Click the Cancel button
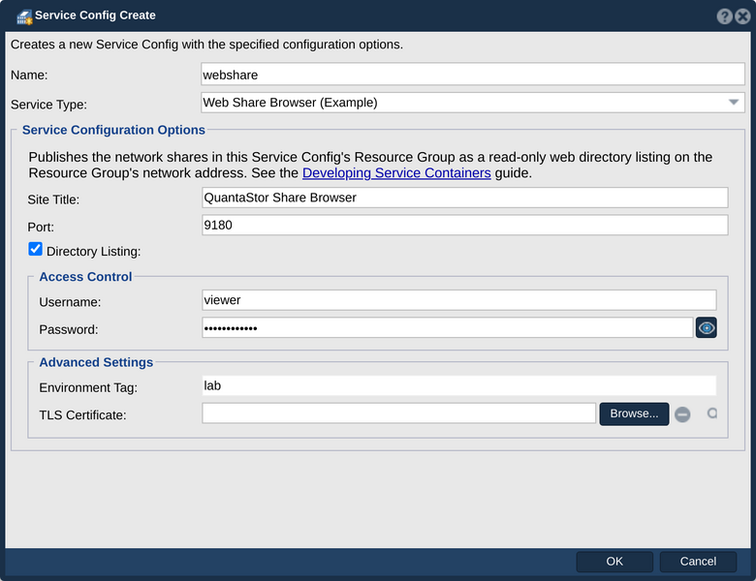The height and width of the screenshot is (581, 756). (x=698, y=562)
